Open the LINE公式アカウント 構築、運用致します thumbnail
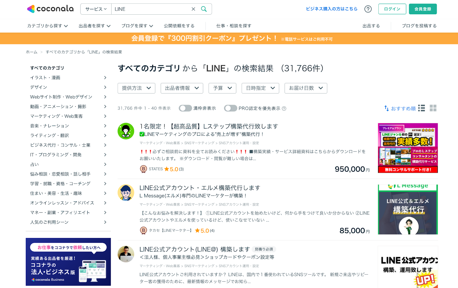 click(408, 267)
